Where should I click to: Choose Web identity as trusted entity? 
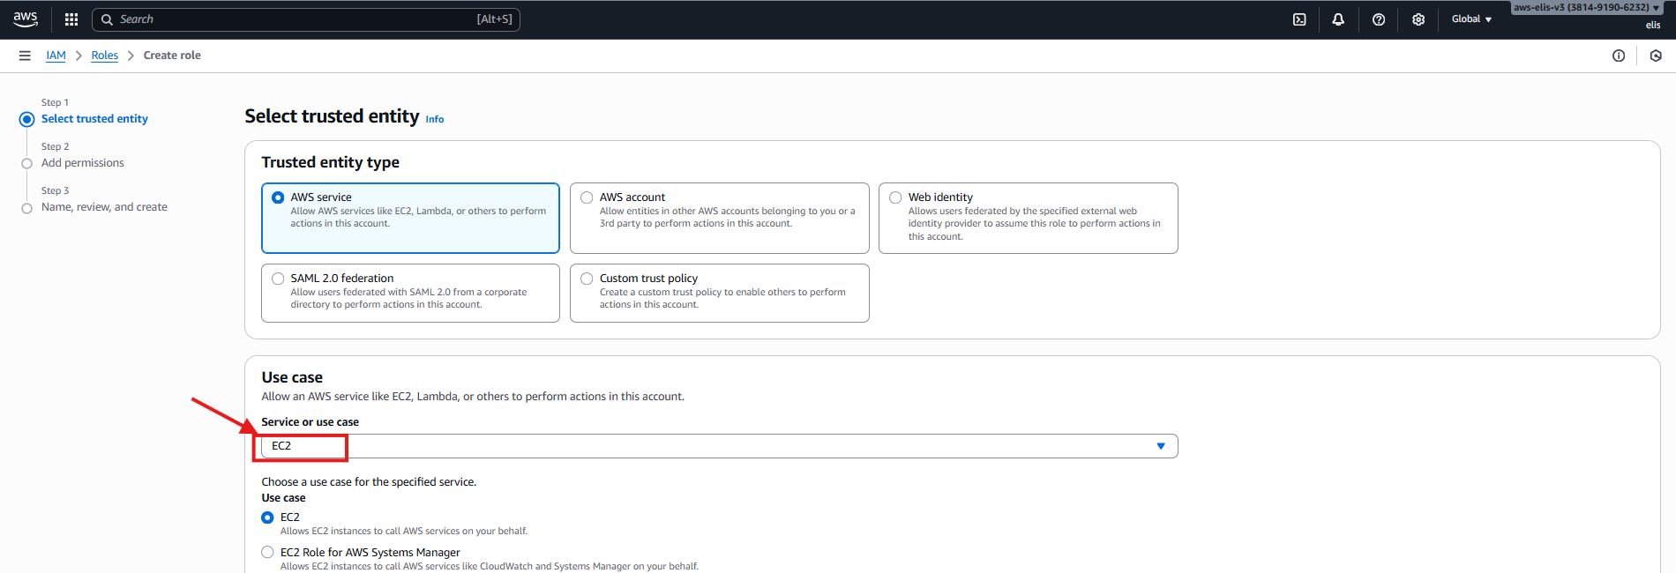(x=896, y=197)
